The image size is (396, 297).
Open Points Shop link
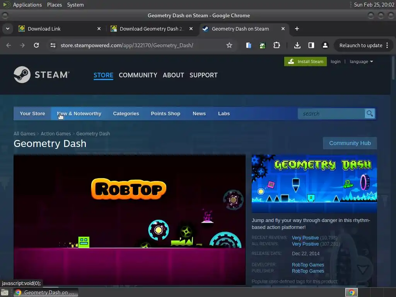166,114
